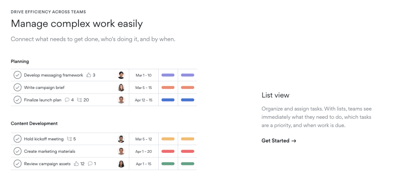
Task: Click assignee avatar for Write campaign brief
Action: tap(121, 88)
